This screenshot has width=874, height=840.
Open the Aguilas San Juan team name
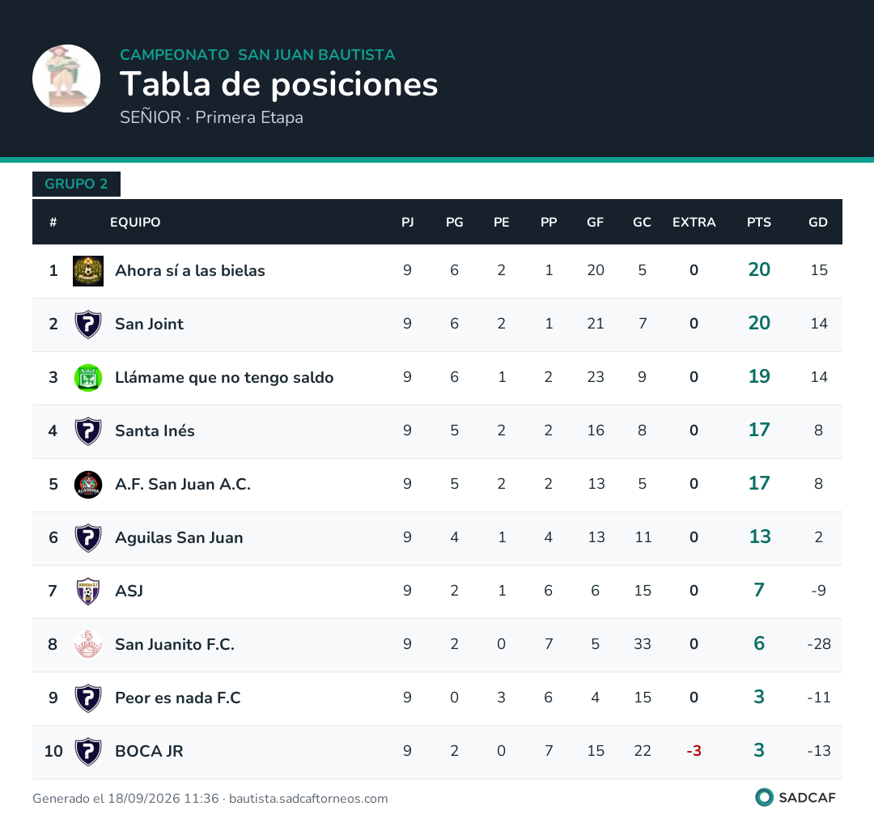tap(179, 538)
